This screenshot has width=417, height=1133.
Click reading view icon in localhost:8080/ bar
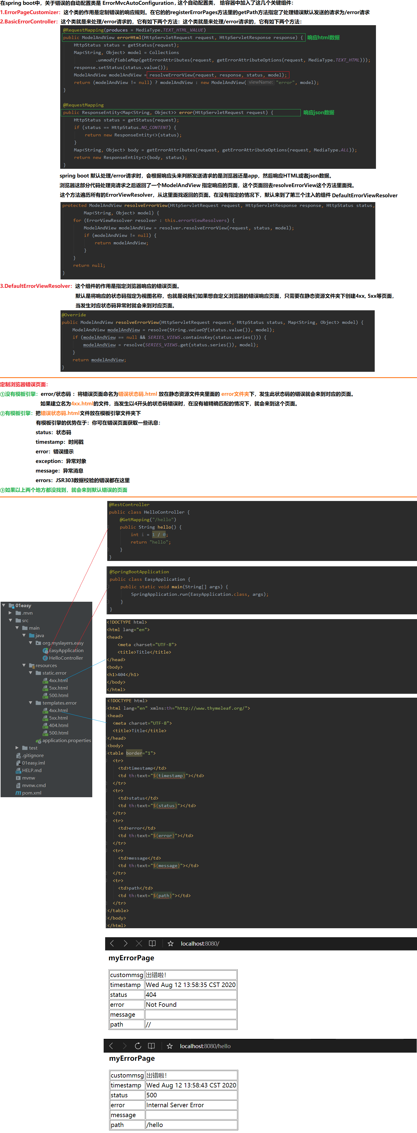152,943
